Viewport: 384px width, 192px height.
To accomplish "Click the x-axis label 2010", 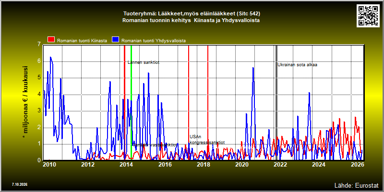I will click(x=49, y=164).
